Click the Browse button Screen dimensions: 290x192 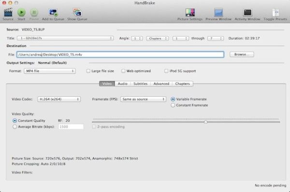click(242, 55)
